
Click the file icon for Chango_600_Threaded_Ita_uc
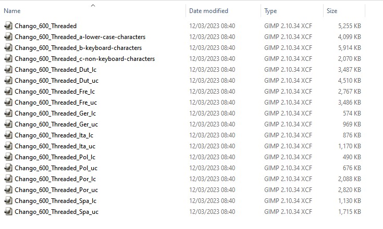(x=8, y=146)
